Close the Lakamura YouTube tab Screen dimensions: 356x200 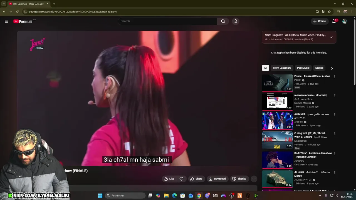point(47,4)
